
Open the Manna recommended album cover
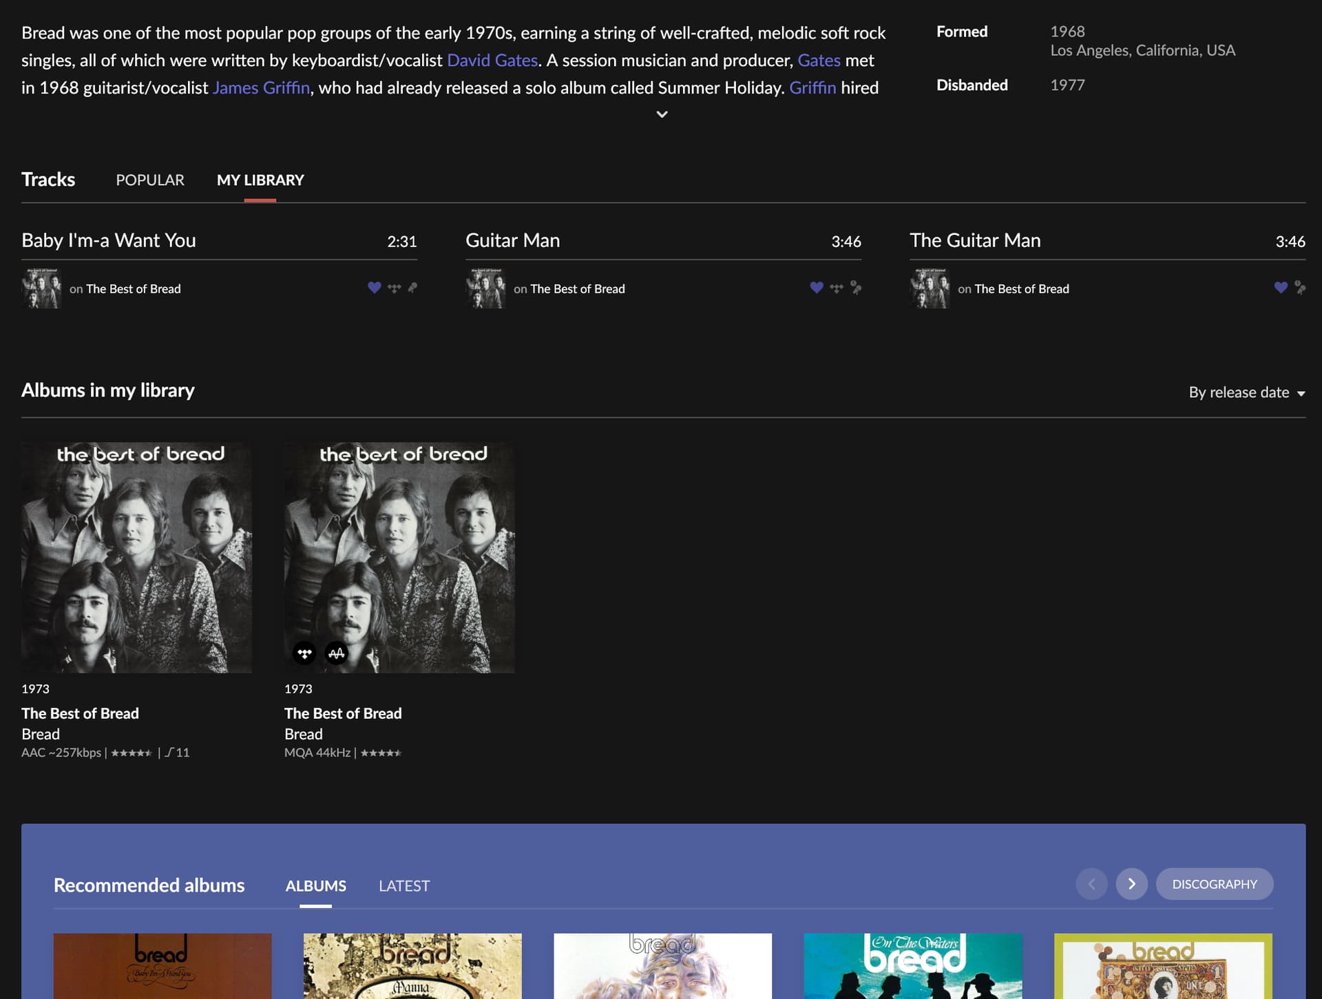pyautogui.click(x=412, y=966)
